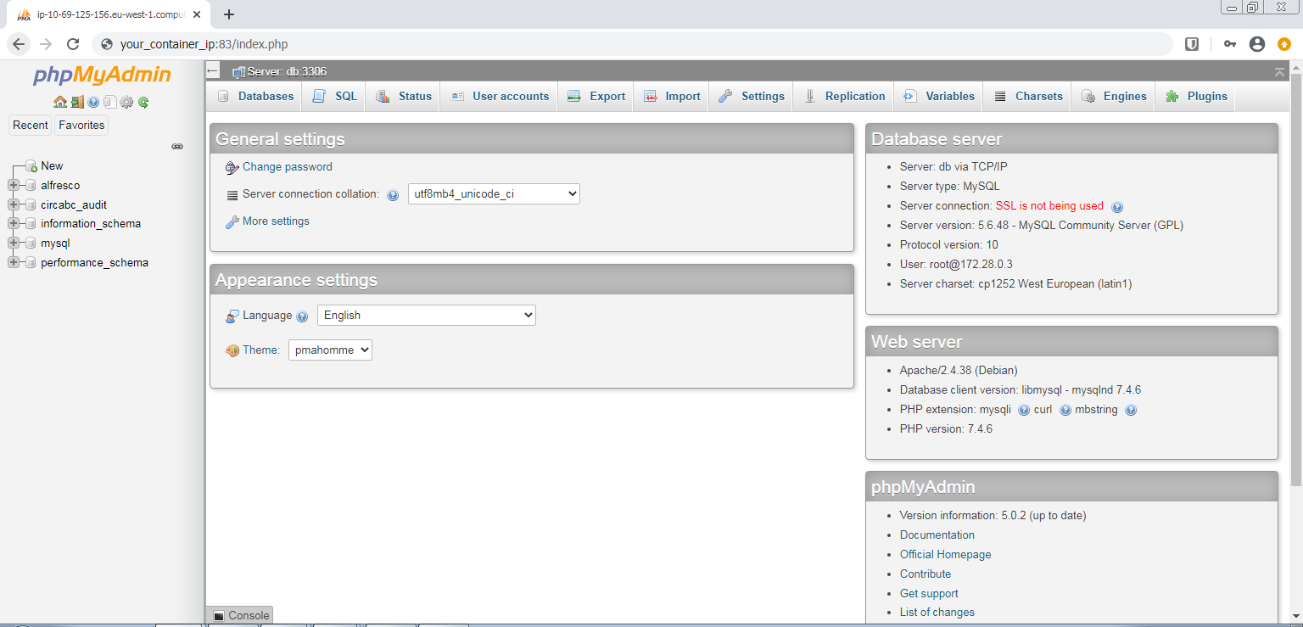Click the Theme palette icon
Viewport: 1303px width, 627px height.
point(232,350)
